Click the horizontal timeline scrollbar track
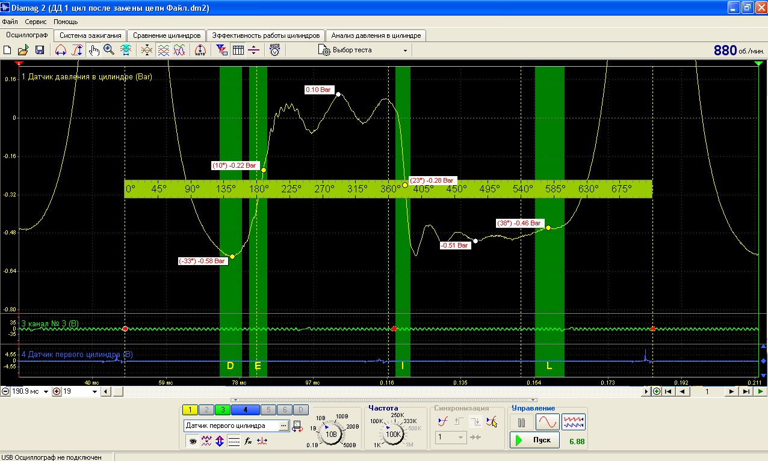The height and width of the screenshot is (461, 768). [x=383, y=391]
